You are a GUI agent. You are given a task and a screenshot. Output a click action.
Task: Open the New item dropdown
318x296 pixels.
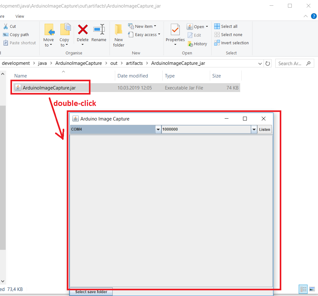tap(142, 26)
